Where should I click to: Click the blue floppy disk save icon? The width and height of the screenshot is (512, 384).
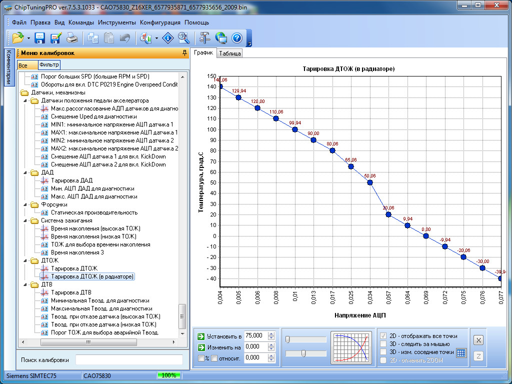pyautogui.click(x=40, y=38)
